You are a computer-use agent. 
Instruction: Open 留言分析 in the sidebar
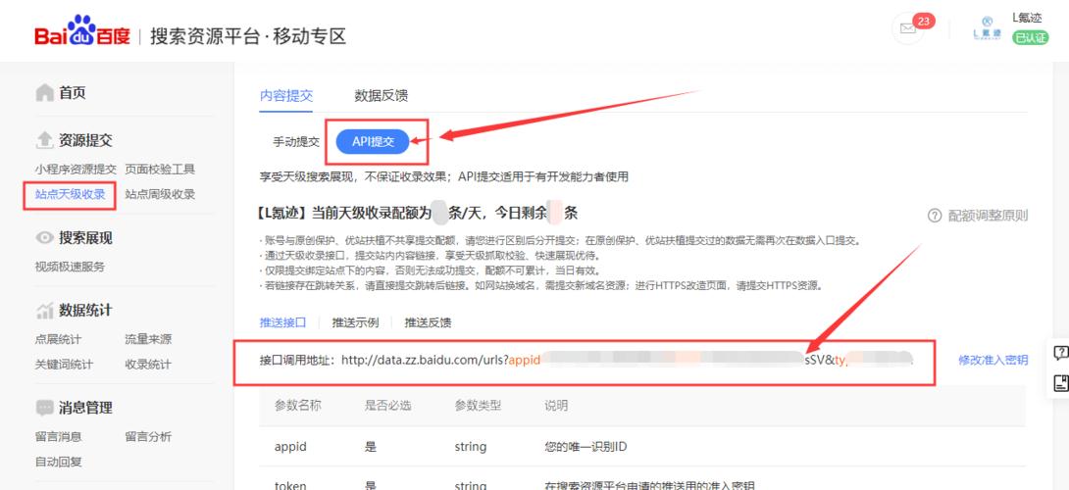[148, 437]
